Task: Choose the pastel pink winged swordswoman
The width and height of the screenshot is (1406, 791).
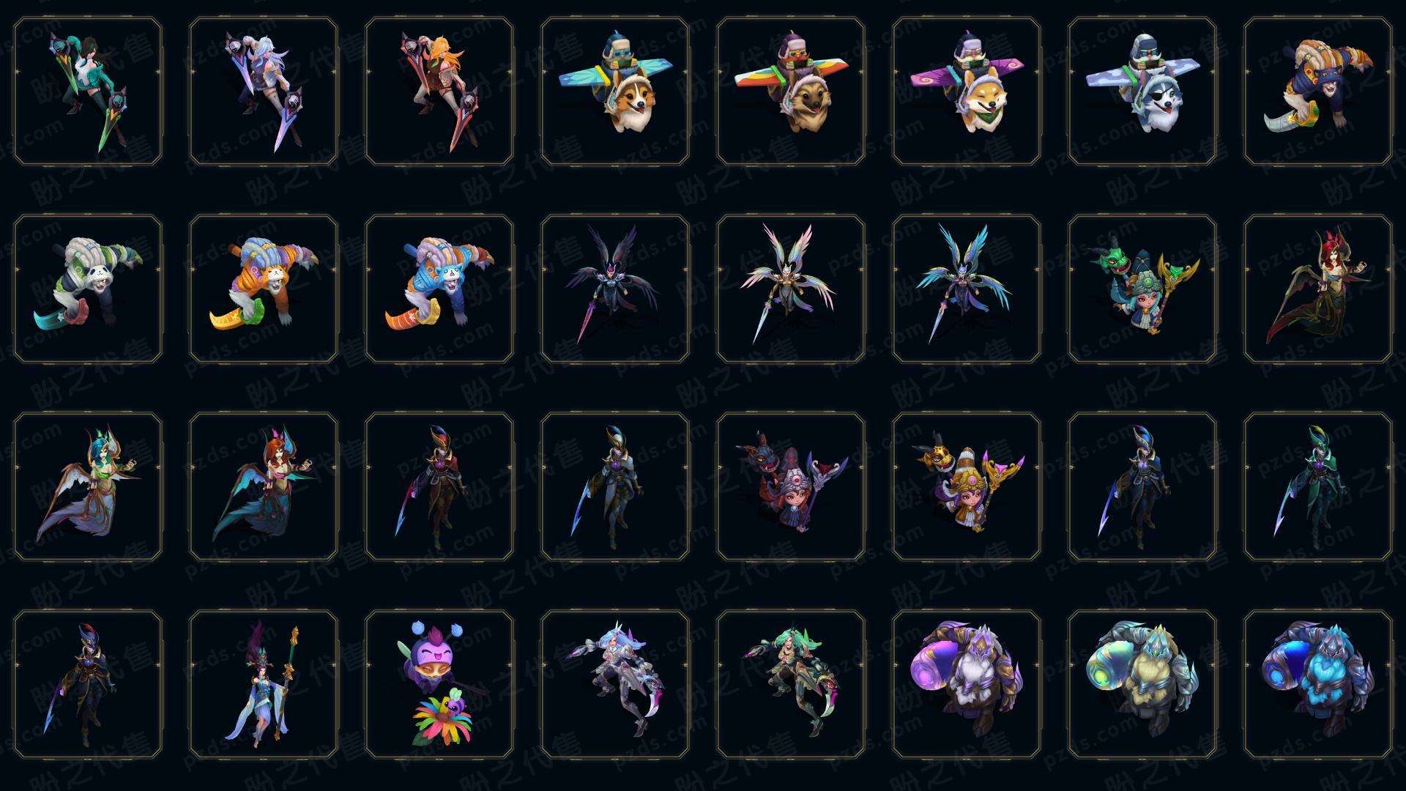Action: point(790,289)
